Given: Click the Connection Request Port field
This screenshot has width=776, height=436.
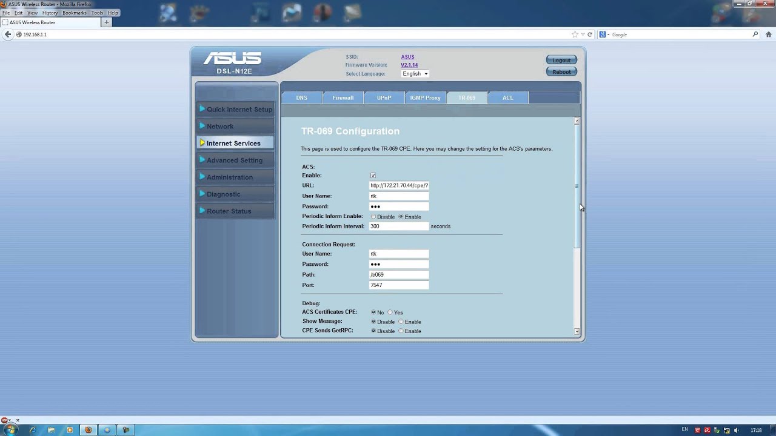Looking at the screenshot, I should coord(399,285).
